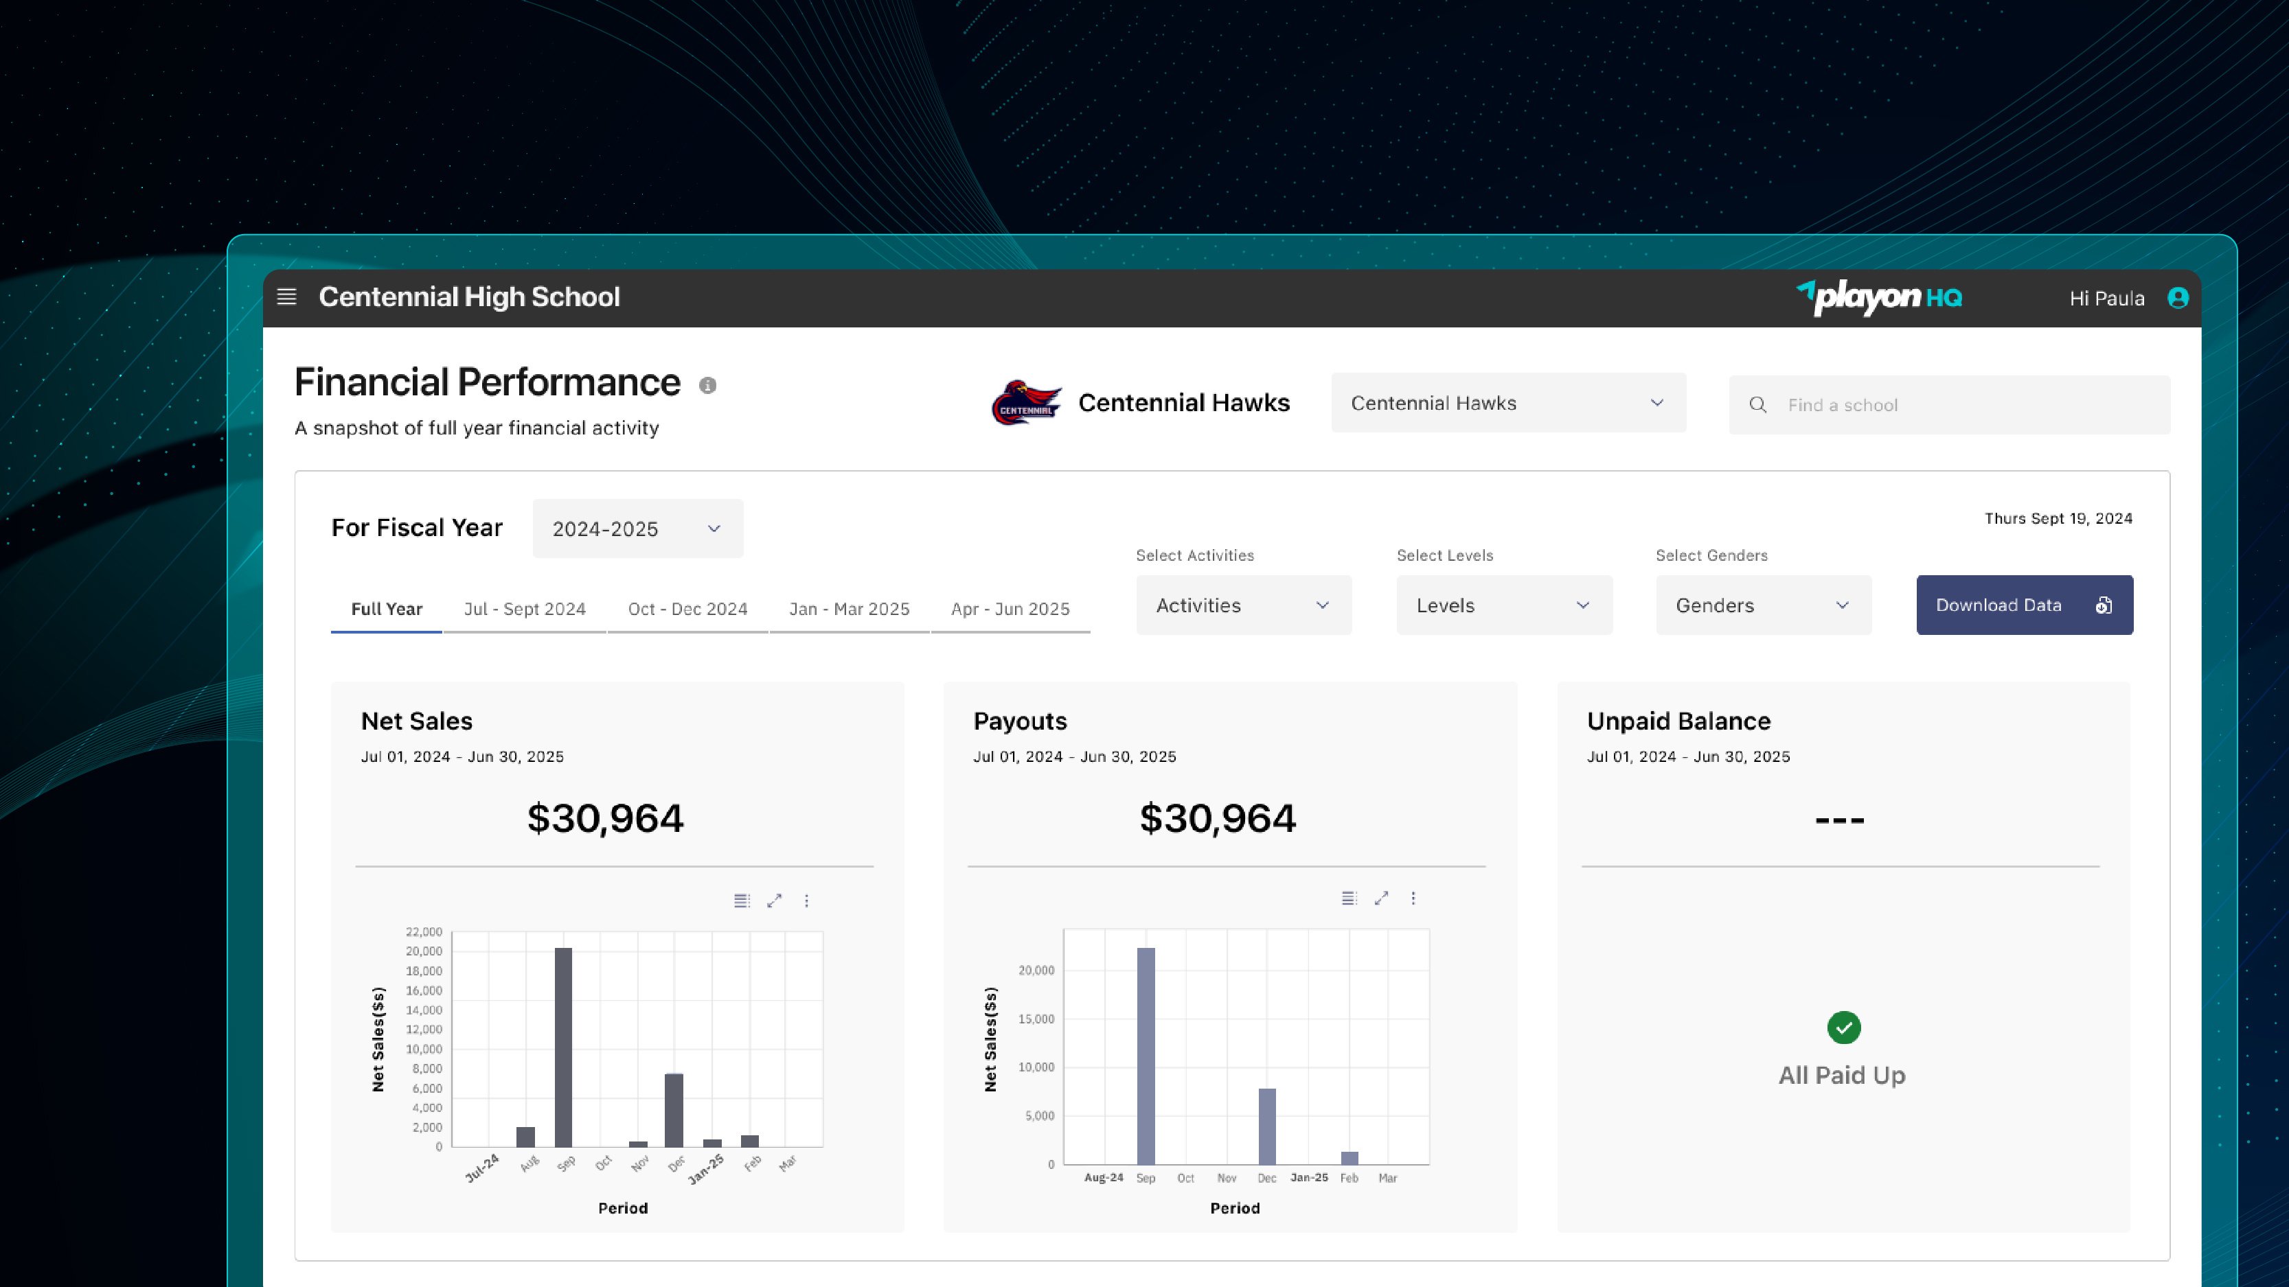Expand the Genders filter dropdown

pos(1763,606)
